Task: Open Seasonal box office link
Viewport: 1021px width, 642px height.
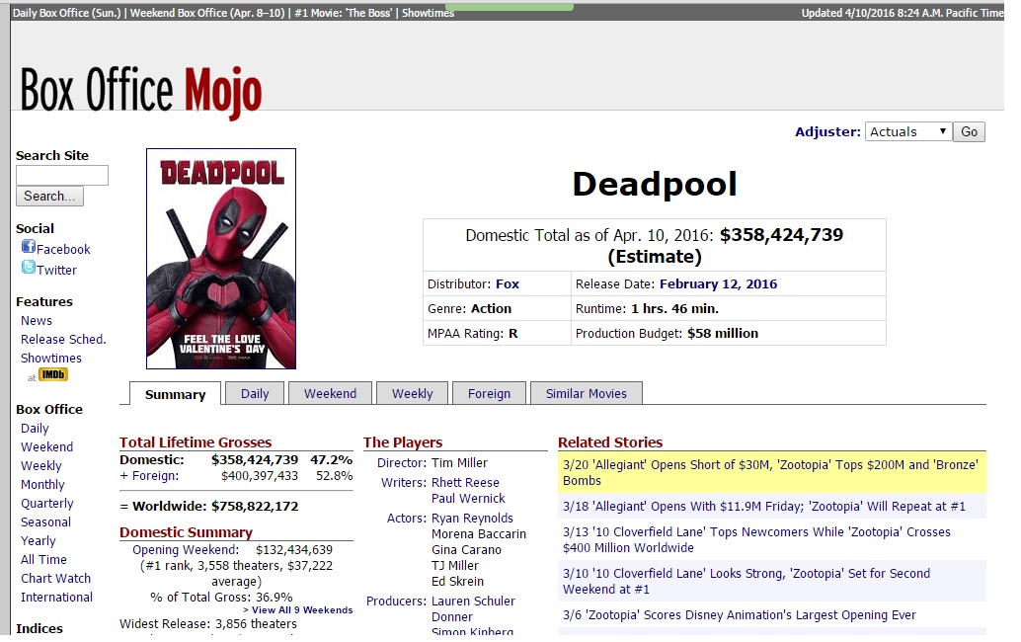Action: pos(45,522)
